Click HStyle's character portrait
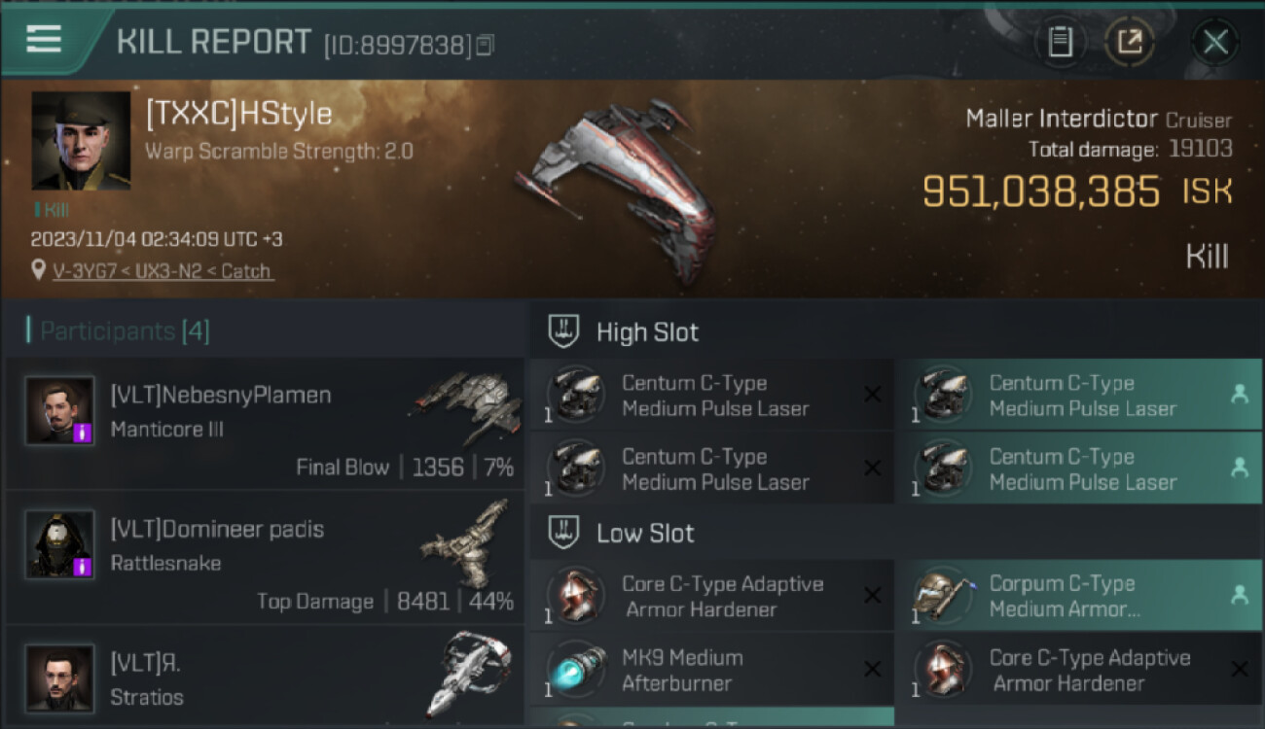The image size is (1265, 729). click(81, 141)
